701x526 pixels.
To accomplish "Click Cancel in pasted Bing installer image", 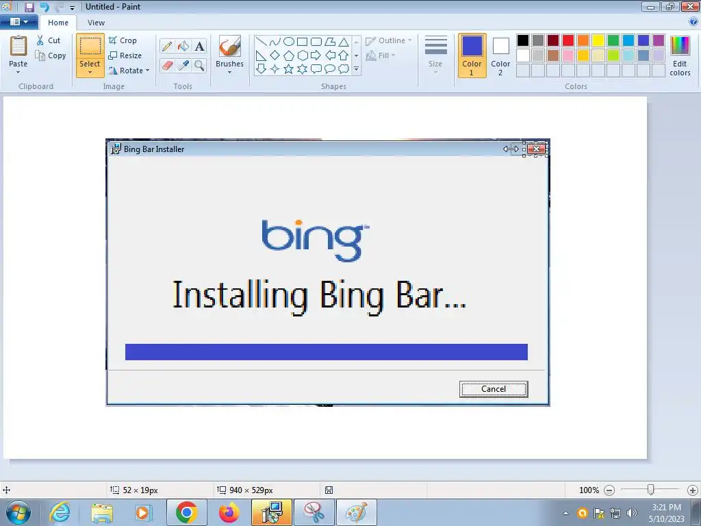I will (494, 389).
